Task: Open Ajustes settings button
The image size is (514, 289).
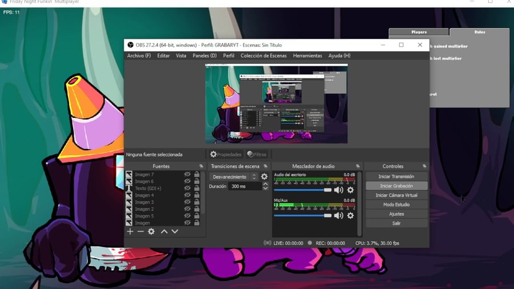Action: point(396,214)
